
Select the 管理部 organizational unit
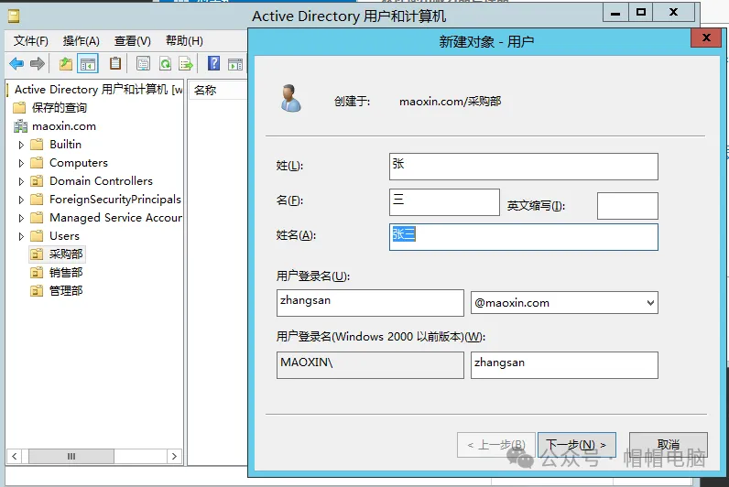click(x=66, y=291)
